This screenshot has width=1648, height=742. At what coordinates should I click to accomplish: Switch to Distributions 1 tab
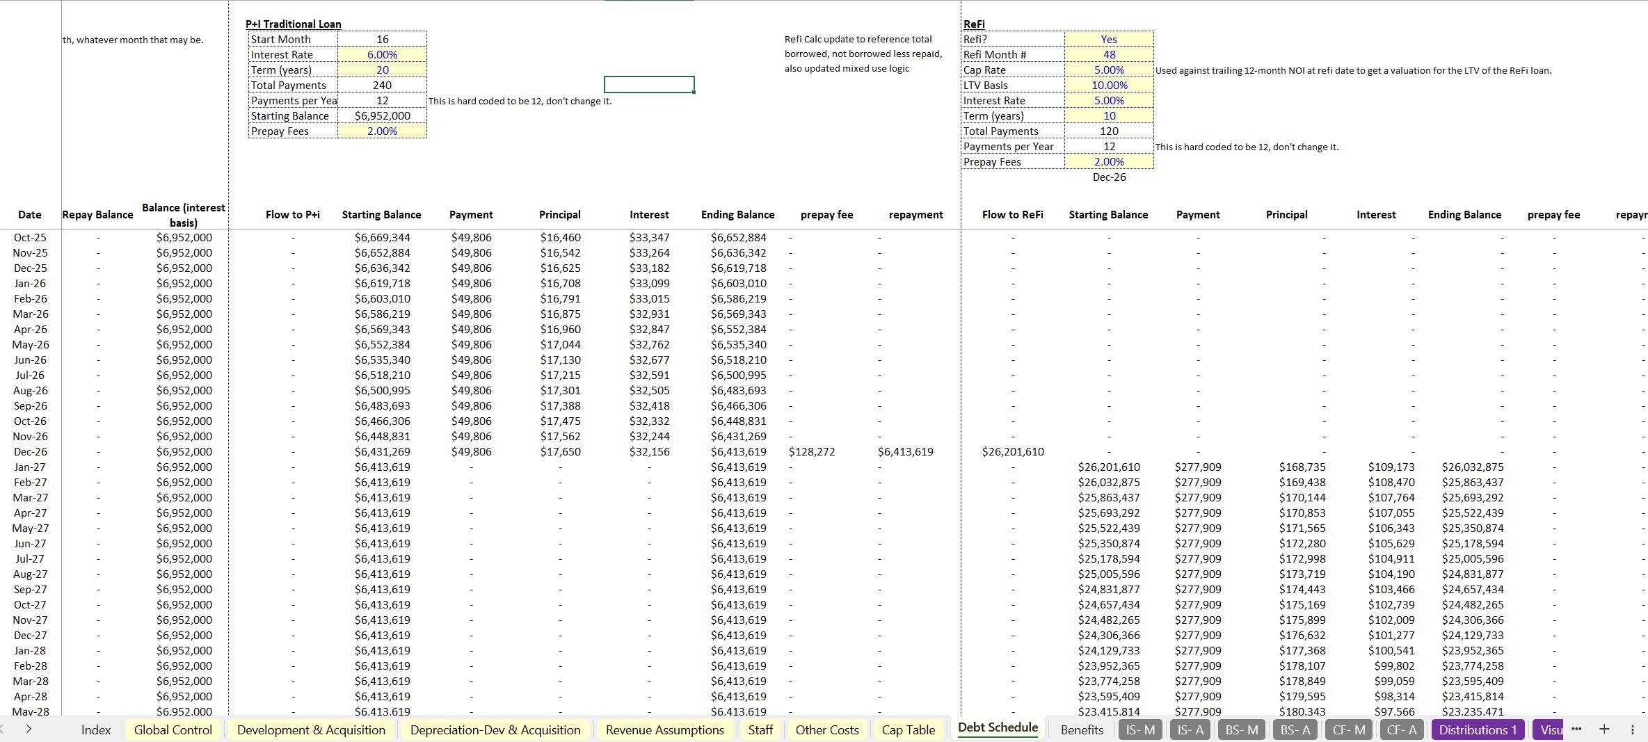coord(1478,729)
